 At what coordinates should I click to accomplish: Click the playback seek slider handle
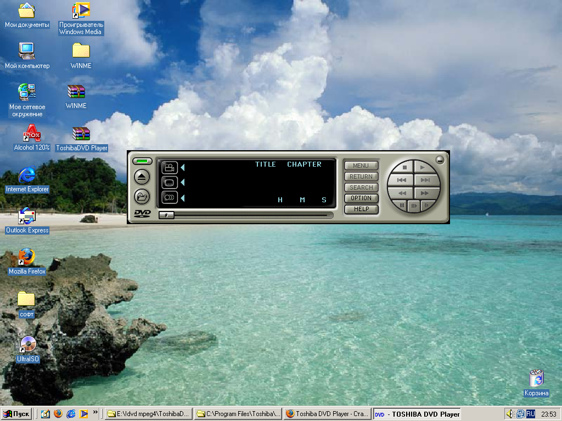coord(165,215)
